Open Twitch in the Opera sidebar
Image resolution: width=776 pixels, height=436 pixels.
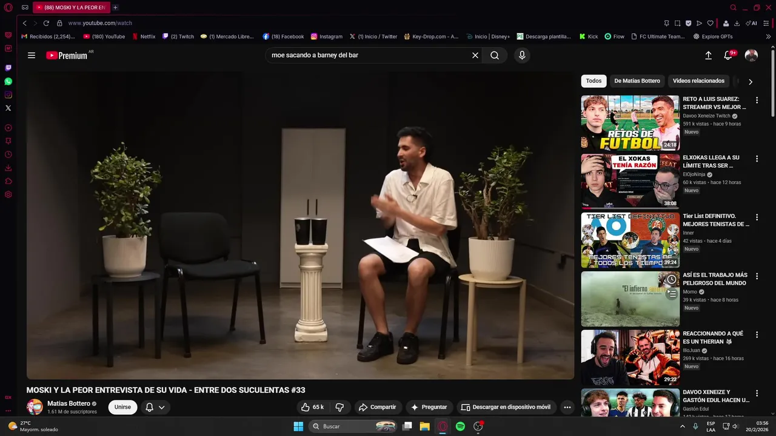(x=8, y=68)
